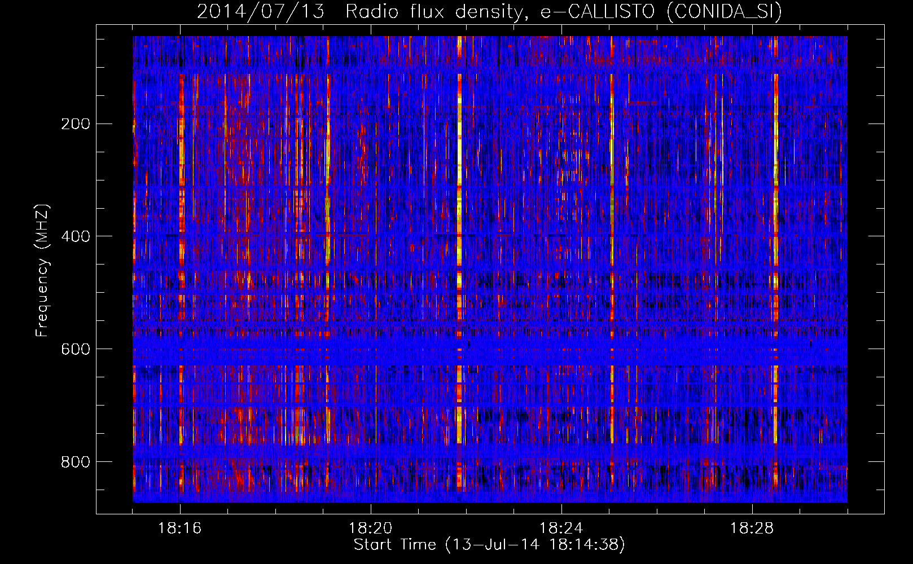Click the '18:28' time axis label
913x564 pixels.
pos(752,528)
